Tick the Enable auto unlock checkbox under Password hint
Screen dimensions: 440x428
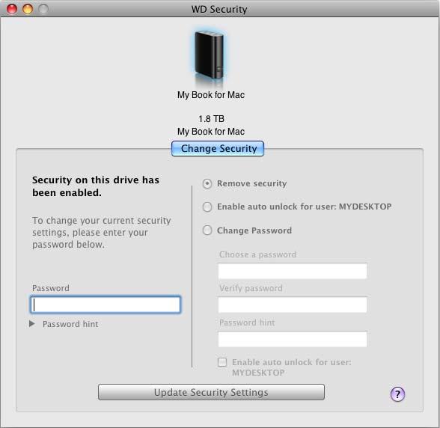click(x=222, y=362)
